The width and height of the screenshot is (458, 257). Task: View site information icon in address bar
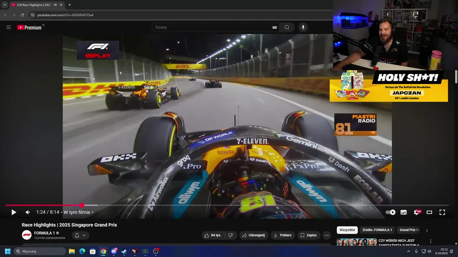[33, 15]
